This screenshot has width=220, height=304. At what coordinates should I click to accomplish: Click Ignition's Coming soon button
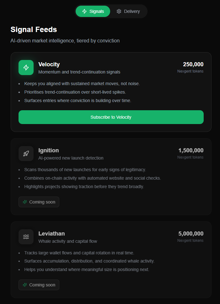pyautogui.click(x=39, y=202)
